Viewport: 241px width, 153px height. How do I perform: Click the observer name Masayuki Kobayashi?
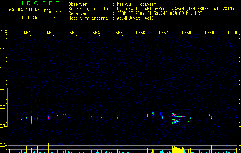[138, 4]
